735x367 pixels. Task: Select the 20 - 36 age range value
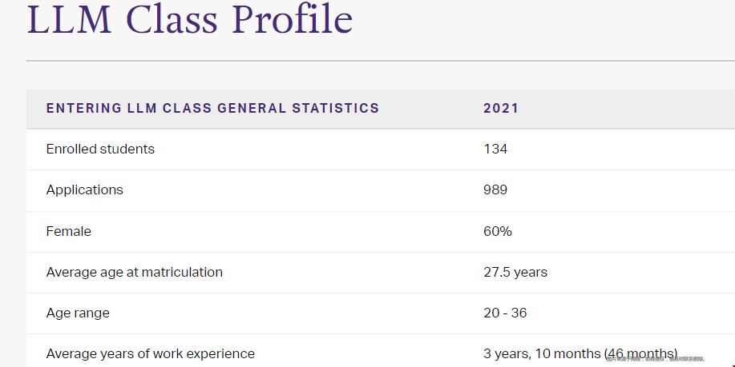tap(505, 313)
